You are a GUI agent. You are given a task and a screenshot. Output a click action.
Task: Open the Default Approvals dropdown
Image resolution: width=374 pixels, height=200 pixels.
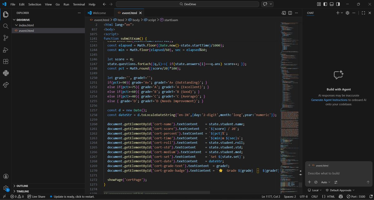click(x=340, y=190)
